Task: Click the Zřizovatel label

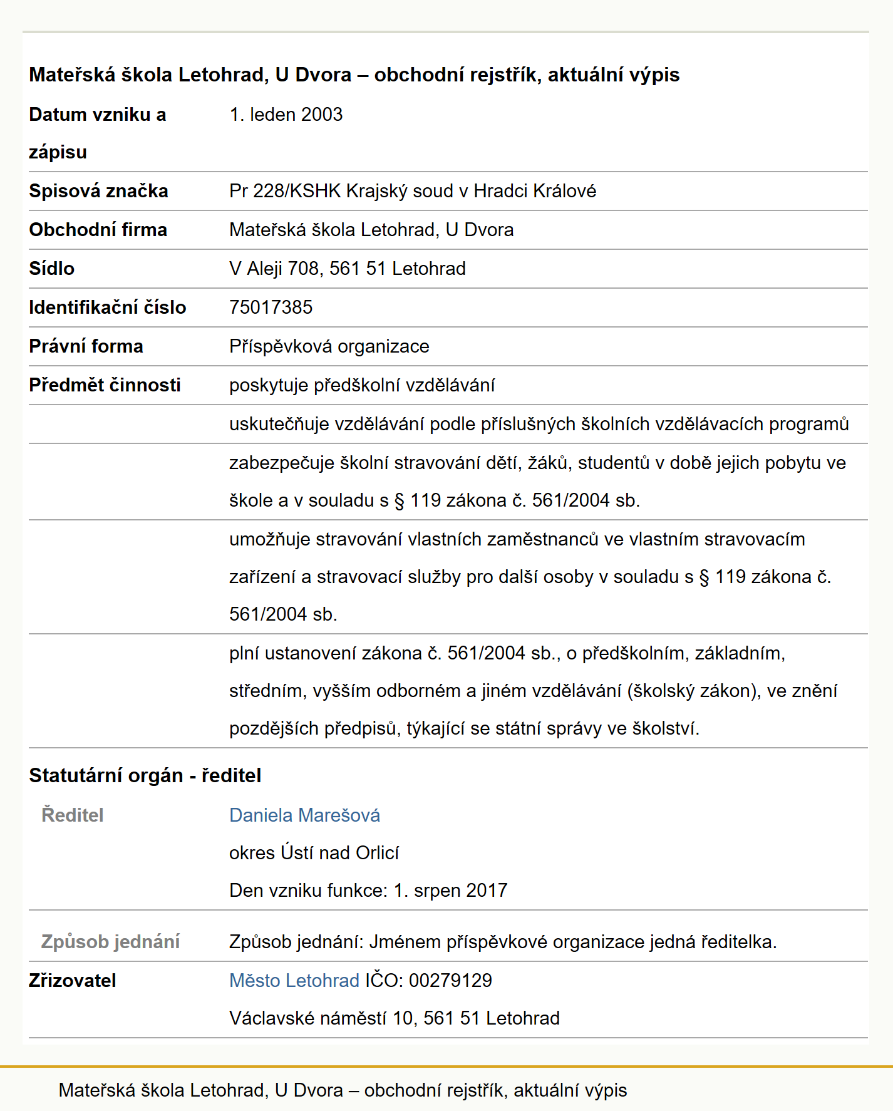Action: pos(73,980)
